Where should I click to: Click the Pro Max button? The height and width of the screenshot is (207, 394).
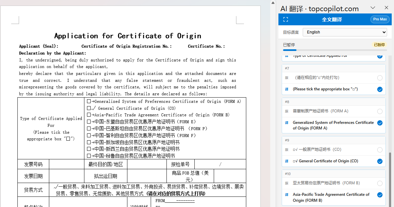pyautogui.click(x=380, y=19)
